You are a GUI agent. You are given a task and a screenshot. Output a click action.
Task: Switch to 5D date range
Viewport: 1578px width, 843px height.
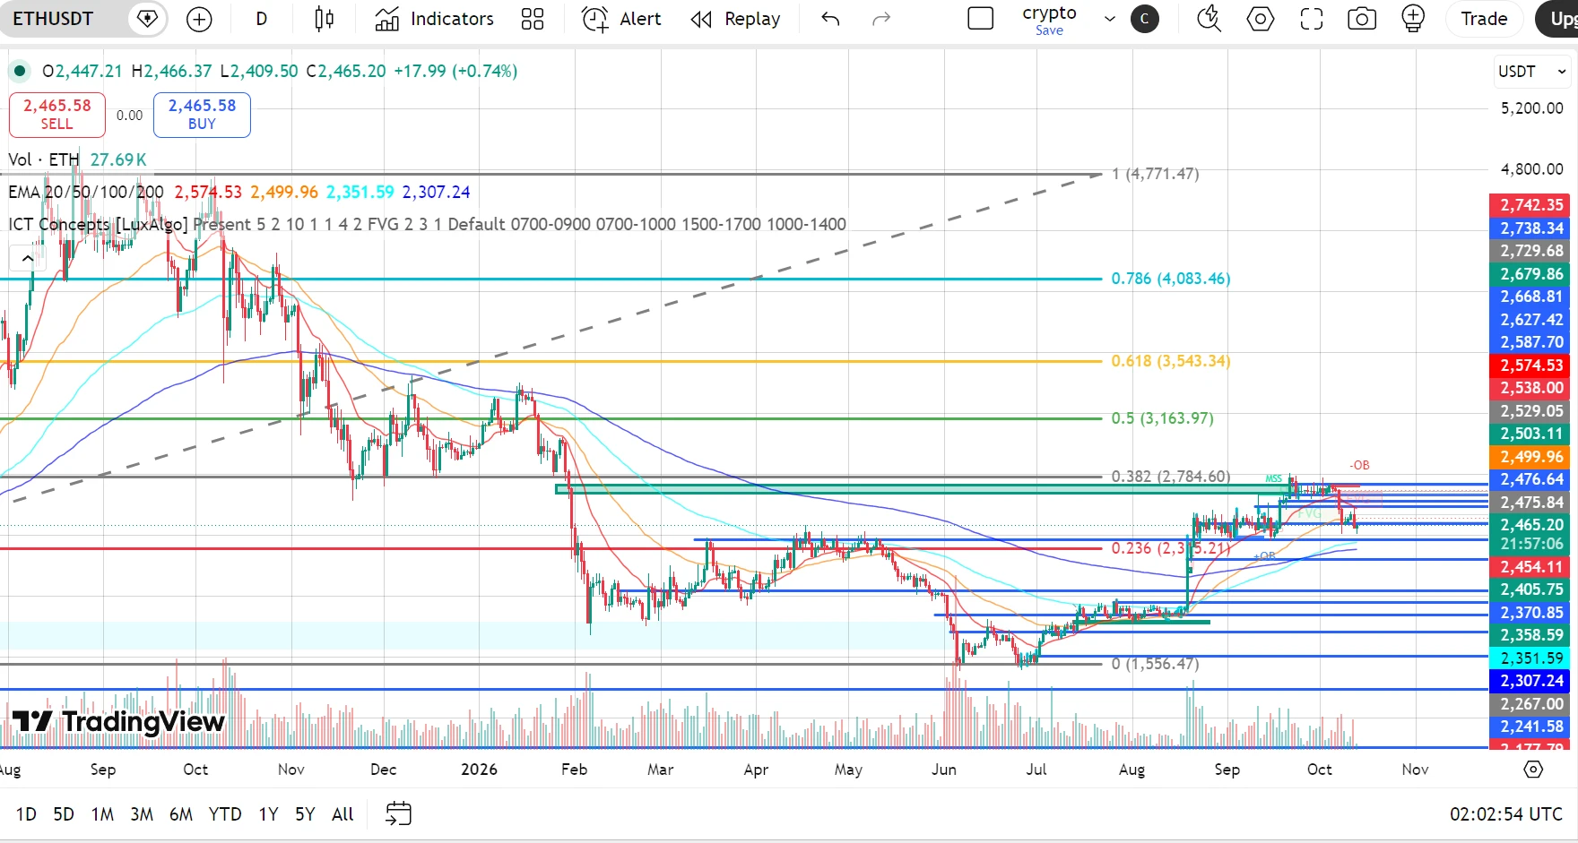click(64, 814)
